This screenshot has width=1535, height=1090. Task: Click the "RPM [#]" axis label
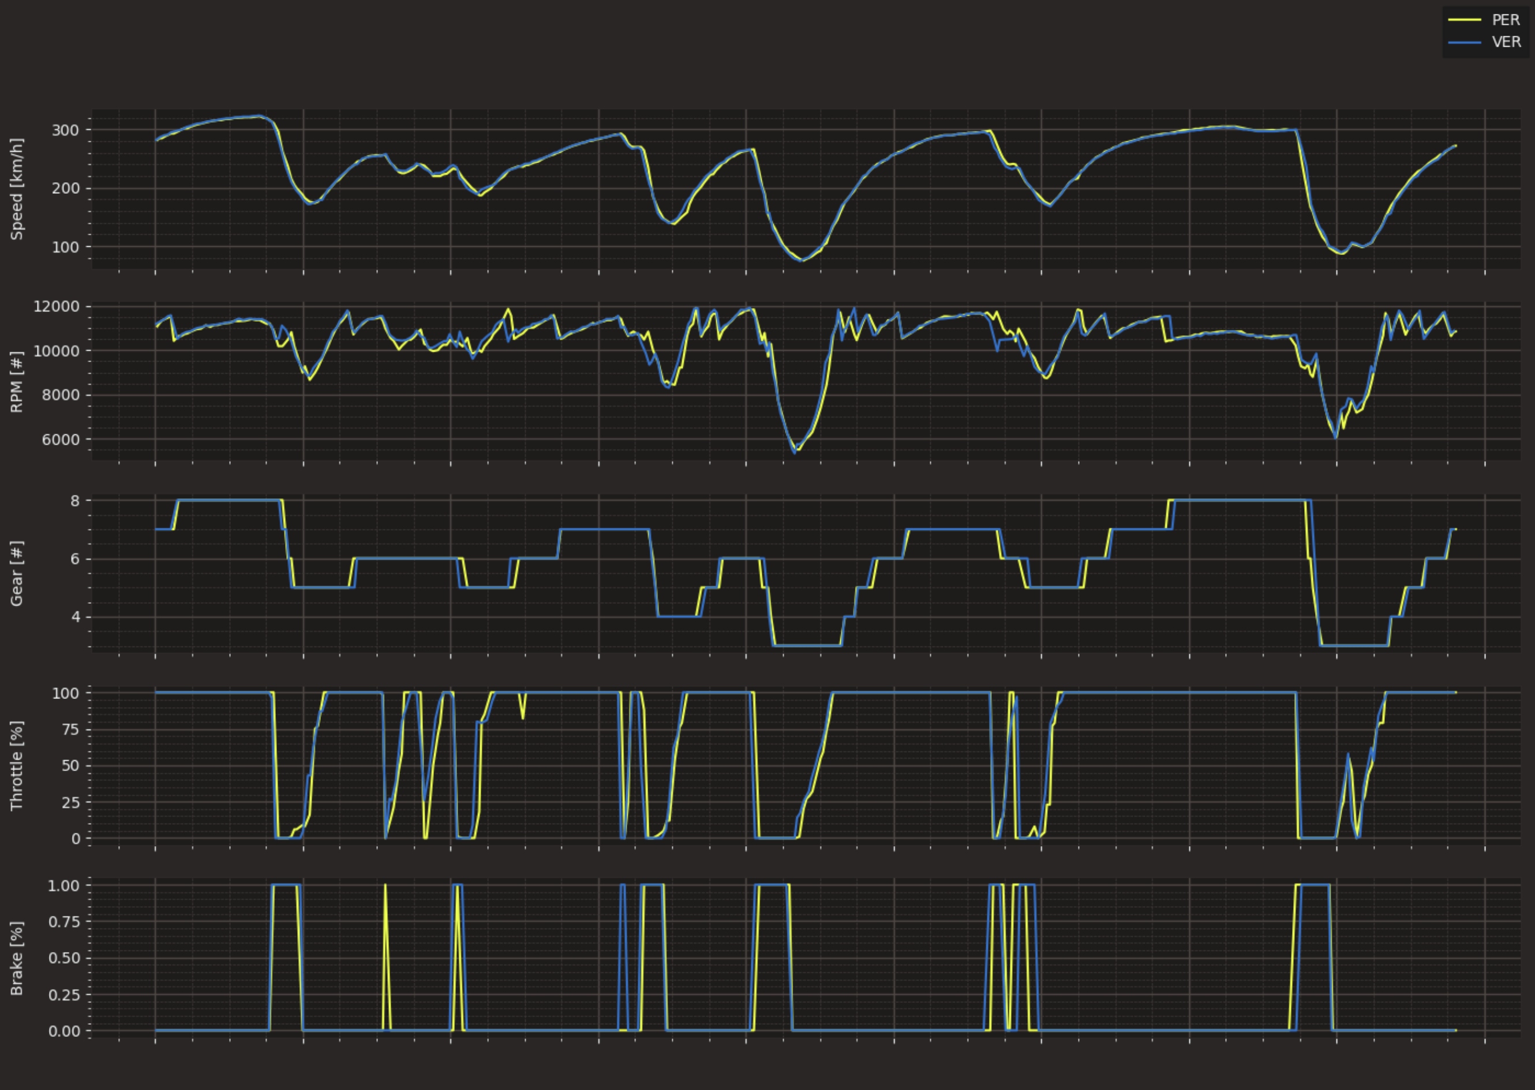17,381
